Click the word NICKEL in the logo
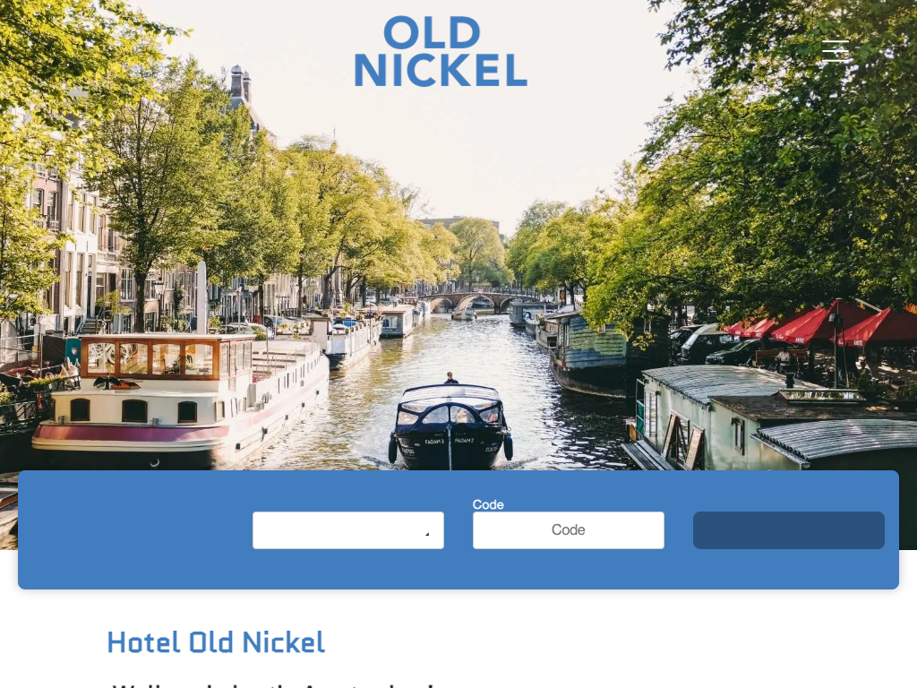The height and width of the screenshot is (688, 917). click(x=441, y=70)
